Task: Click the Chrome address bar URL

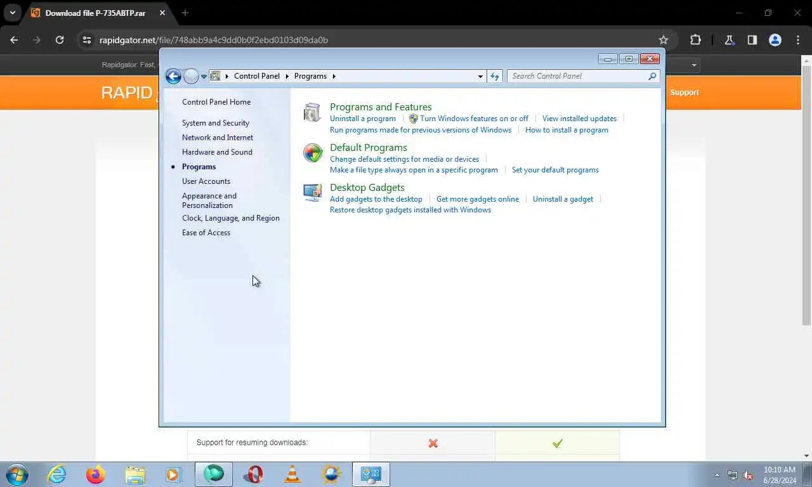Action: (214, 40)
